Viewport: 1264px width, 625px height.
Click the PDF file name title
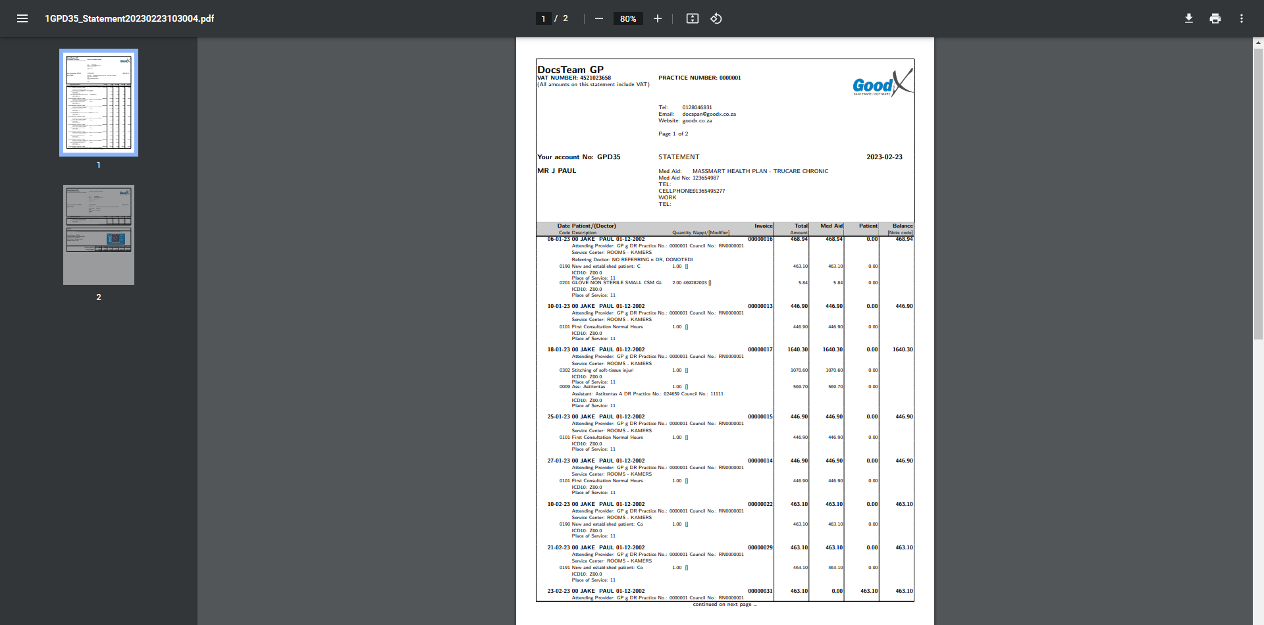coord(129,18)
